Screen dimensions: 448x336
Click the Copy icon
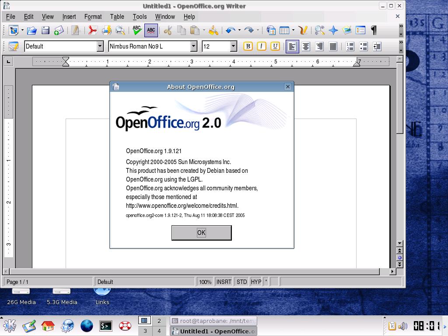(x=181, y=30)
